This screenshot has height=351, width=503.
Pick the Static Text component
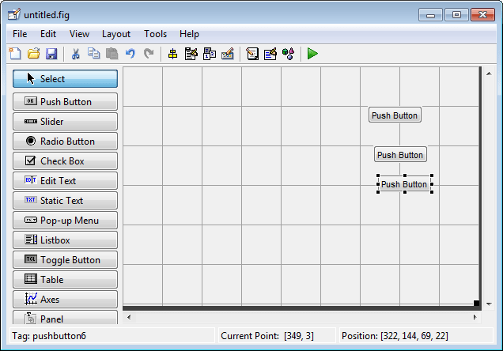tap(65, 200)
